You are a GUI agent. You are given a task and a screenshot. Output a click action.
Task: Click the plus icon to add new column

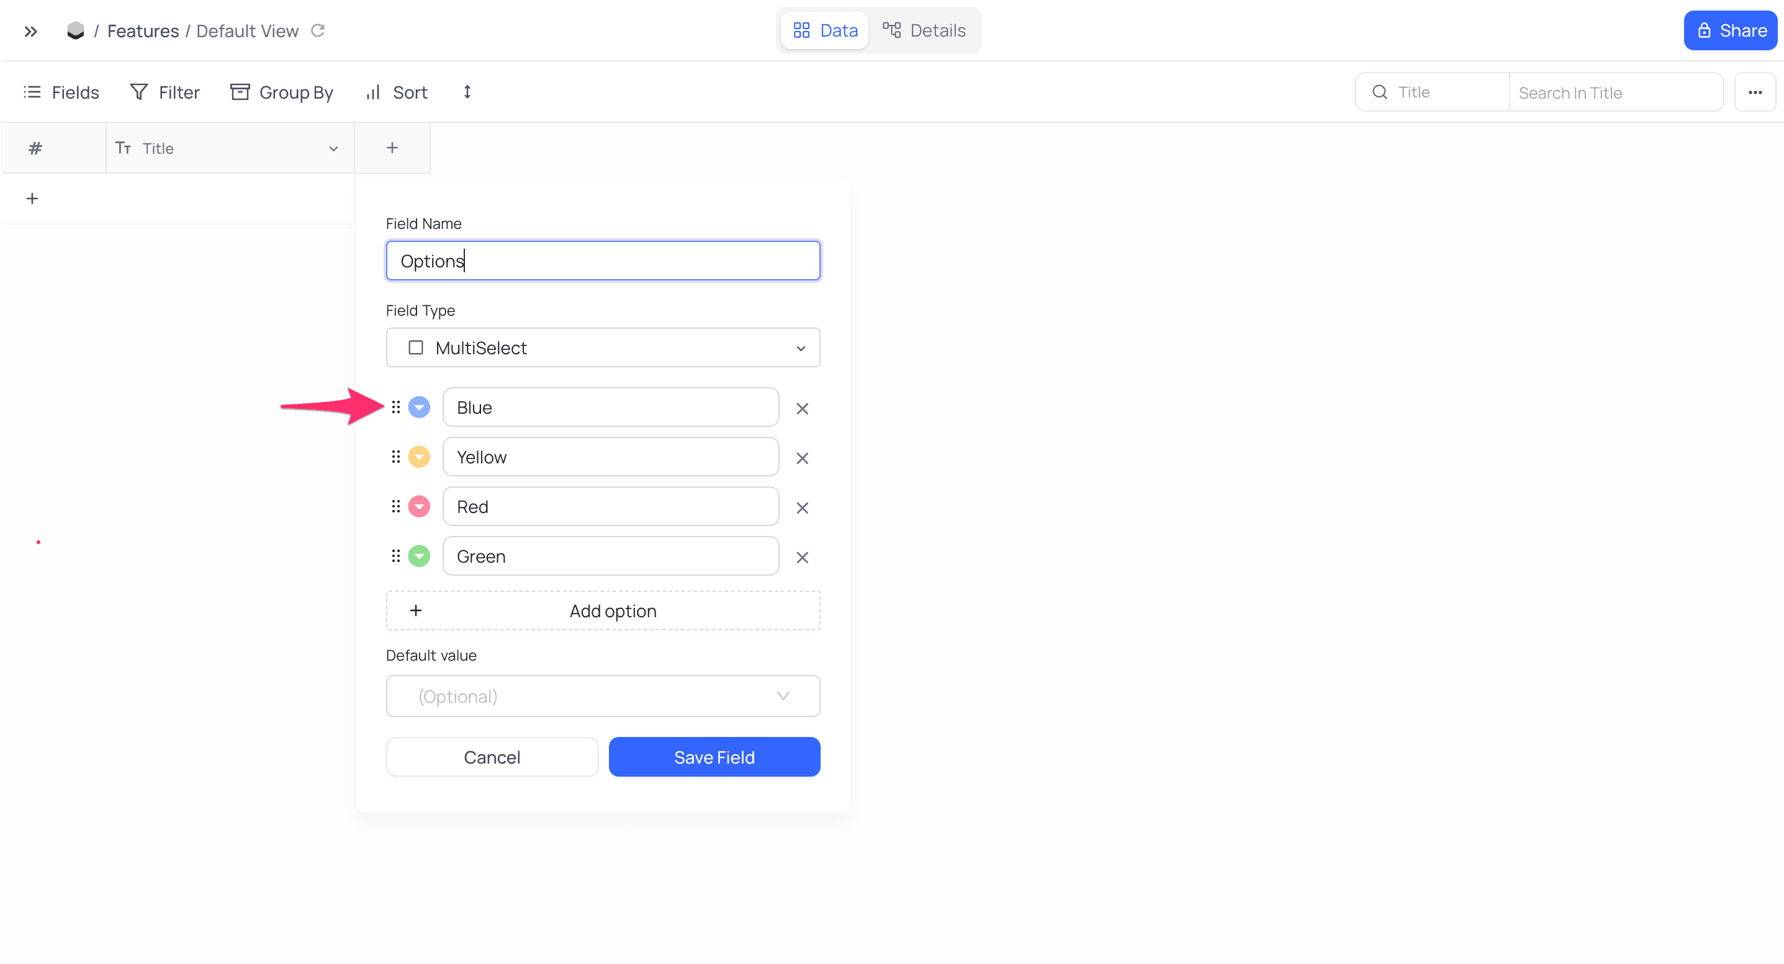pos(392,148)
